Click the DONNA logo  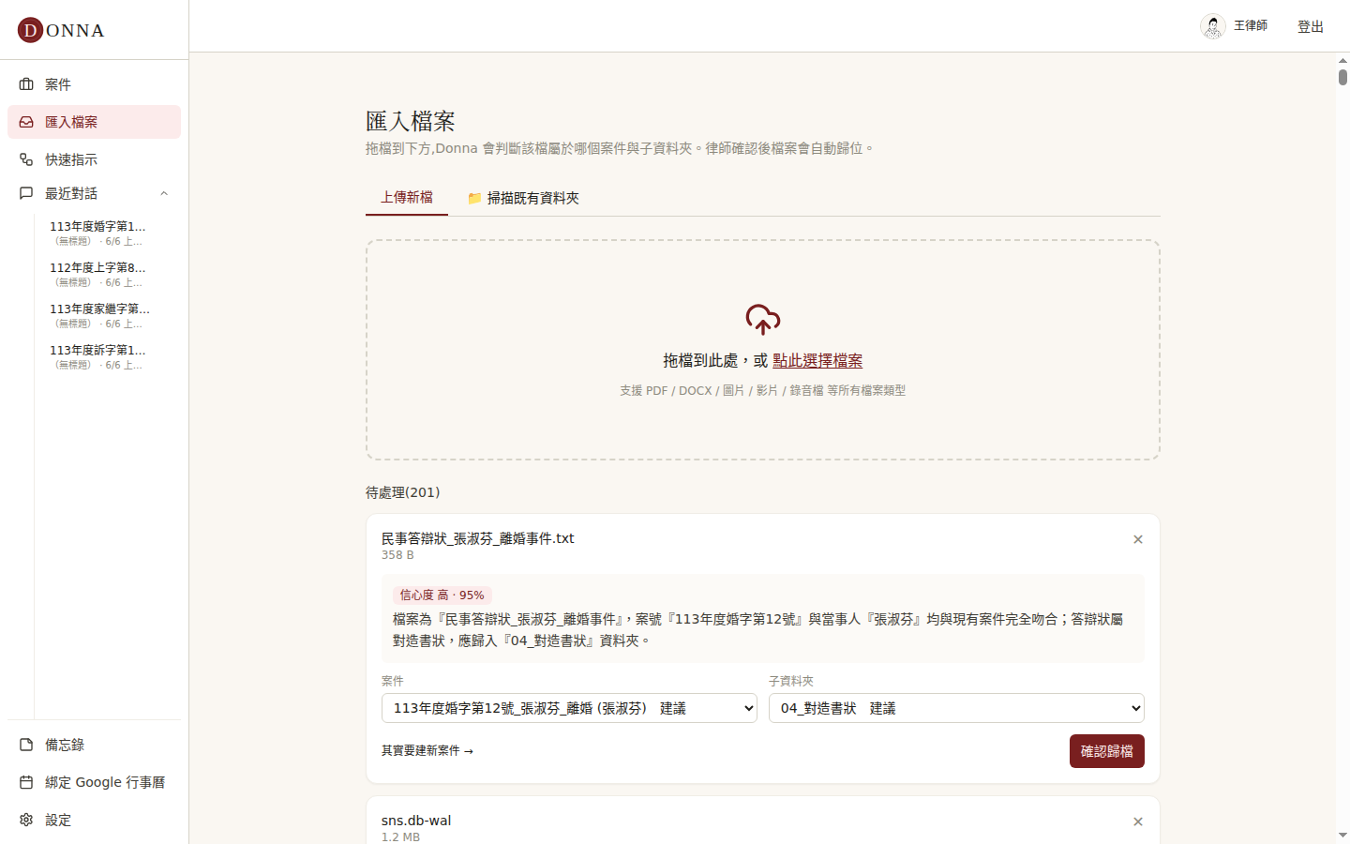pos(61,30)
